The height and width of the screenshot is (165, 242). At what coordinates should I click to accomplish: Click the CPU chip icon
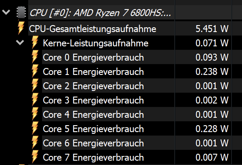point(21,12)
